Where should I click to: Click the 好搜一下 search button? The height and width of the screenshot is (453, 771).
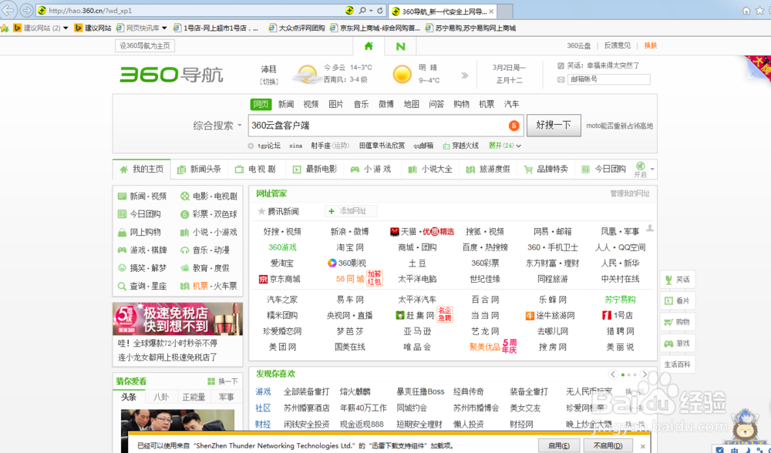click(554, 126)
